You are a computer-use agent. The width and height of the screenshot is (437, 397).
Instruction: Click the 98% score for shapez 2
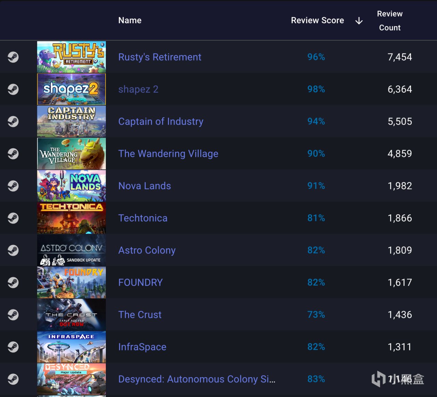316,89
